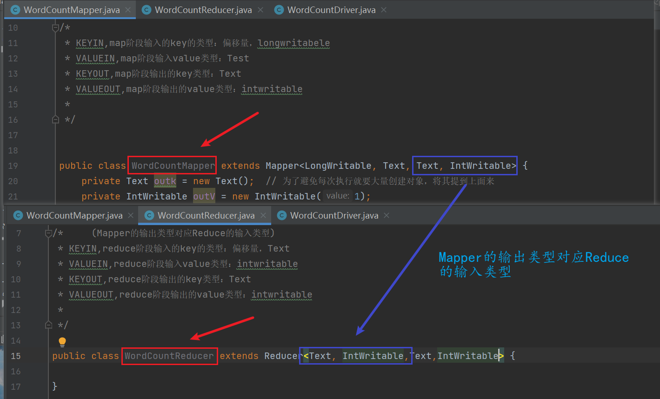Click the 'extends' keyword in WordCountMapper declaration
The width and height of the screenshot is (660, 399).
tap(240, 166)
